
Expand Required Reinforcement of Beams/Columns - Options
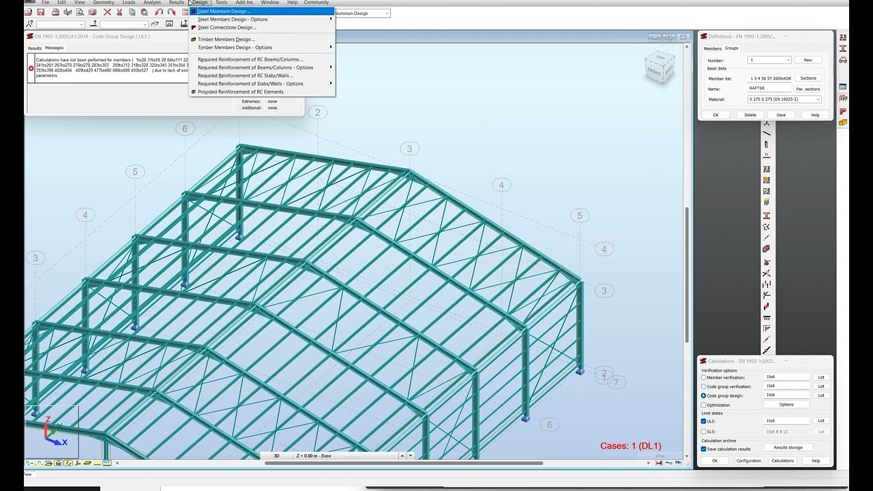(x=263, y=68)
